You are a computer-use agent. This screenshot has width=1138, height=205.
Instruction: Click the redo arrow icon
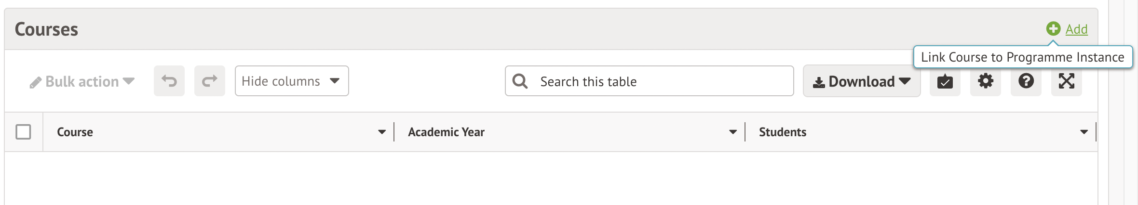coord(210,81)
